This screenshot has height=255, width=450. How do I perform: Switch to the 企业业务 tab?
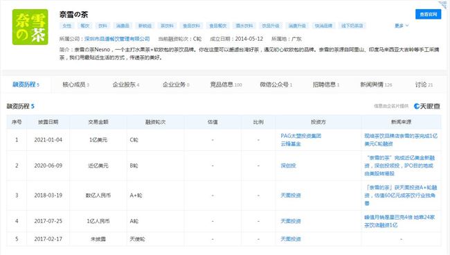tap(176, 85)
